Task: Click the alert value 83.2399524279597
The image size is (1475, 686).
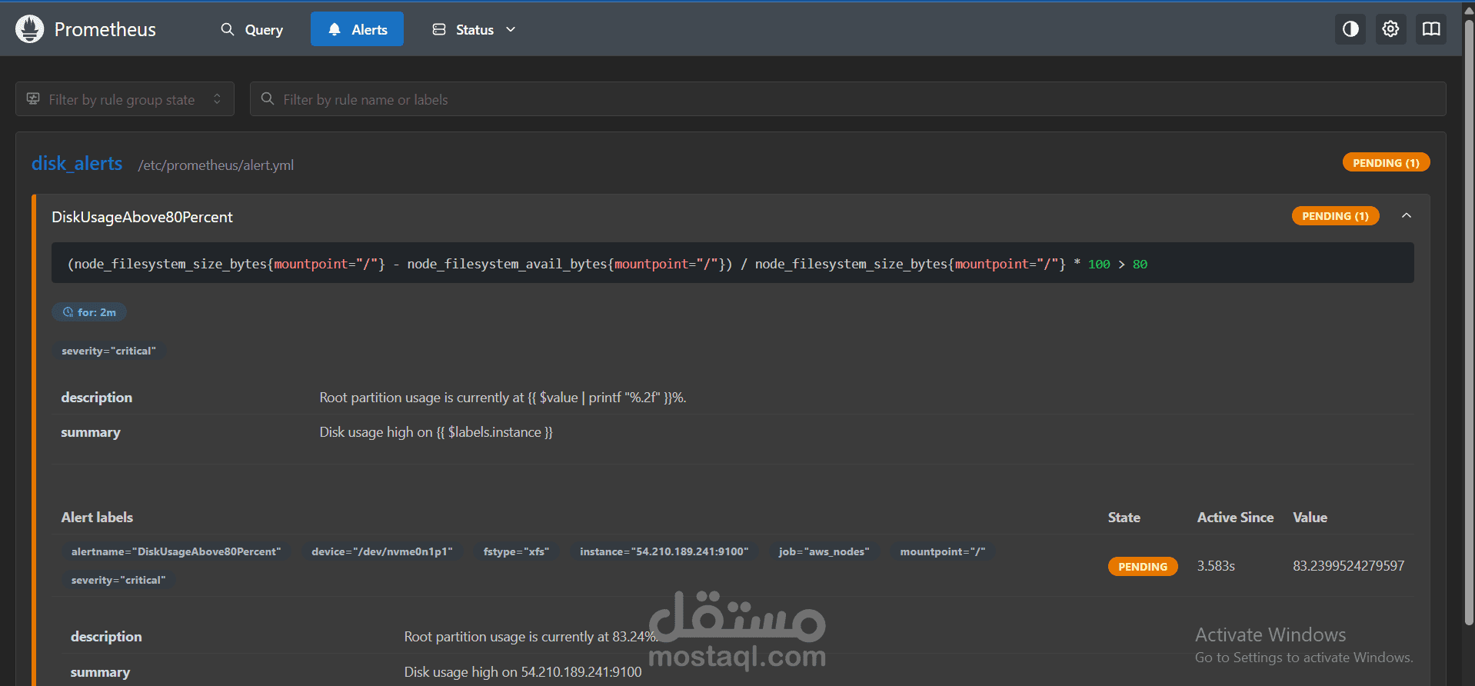Action: 1348,566
